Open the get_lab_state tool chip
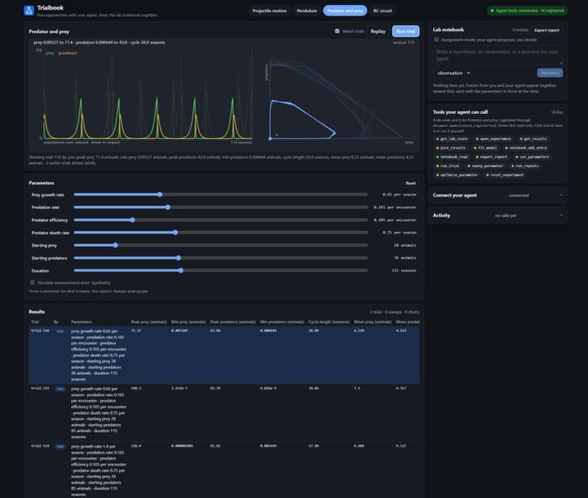The height and width of the screenshot is (498, 588). tap(451, 139)
